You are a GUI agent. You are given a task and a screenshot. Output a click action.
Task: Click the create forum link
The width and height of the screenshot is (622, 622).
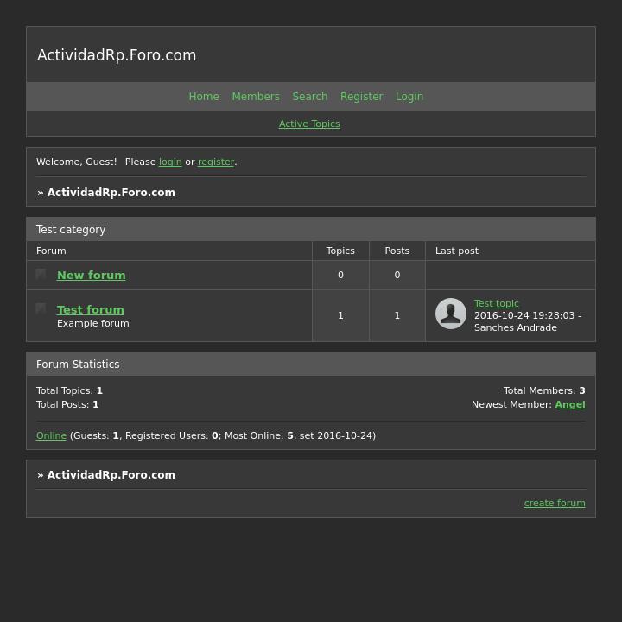point(555,504)
